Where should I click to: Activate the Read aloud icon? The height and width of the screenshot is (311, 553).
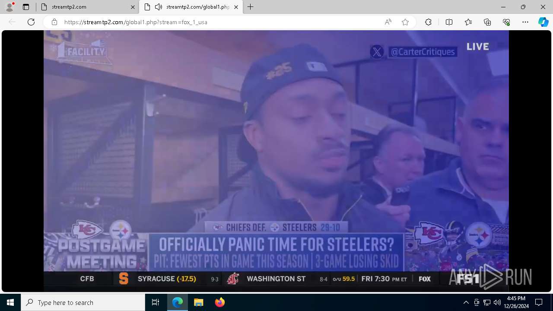[x=388, y=22]
